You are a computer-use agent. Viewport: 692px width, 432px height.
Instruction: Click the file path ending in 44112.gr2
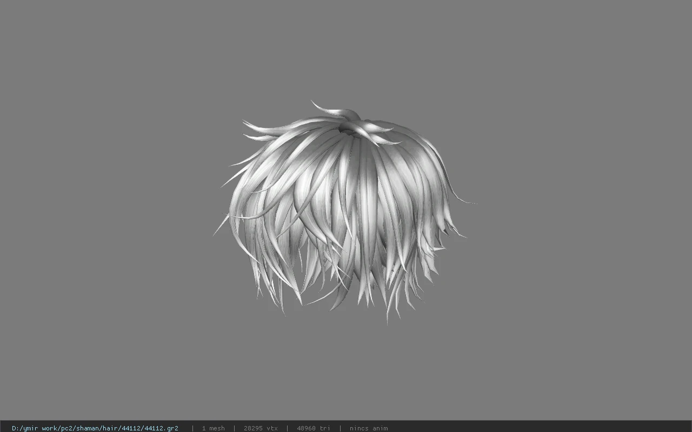pyautogui.click(x=95, y=428)
